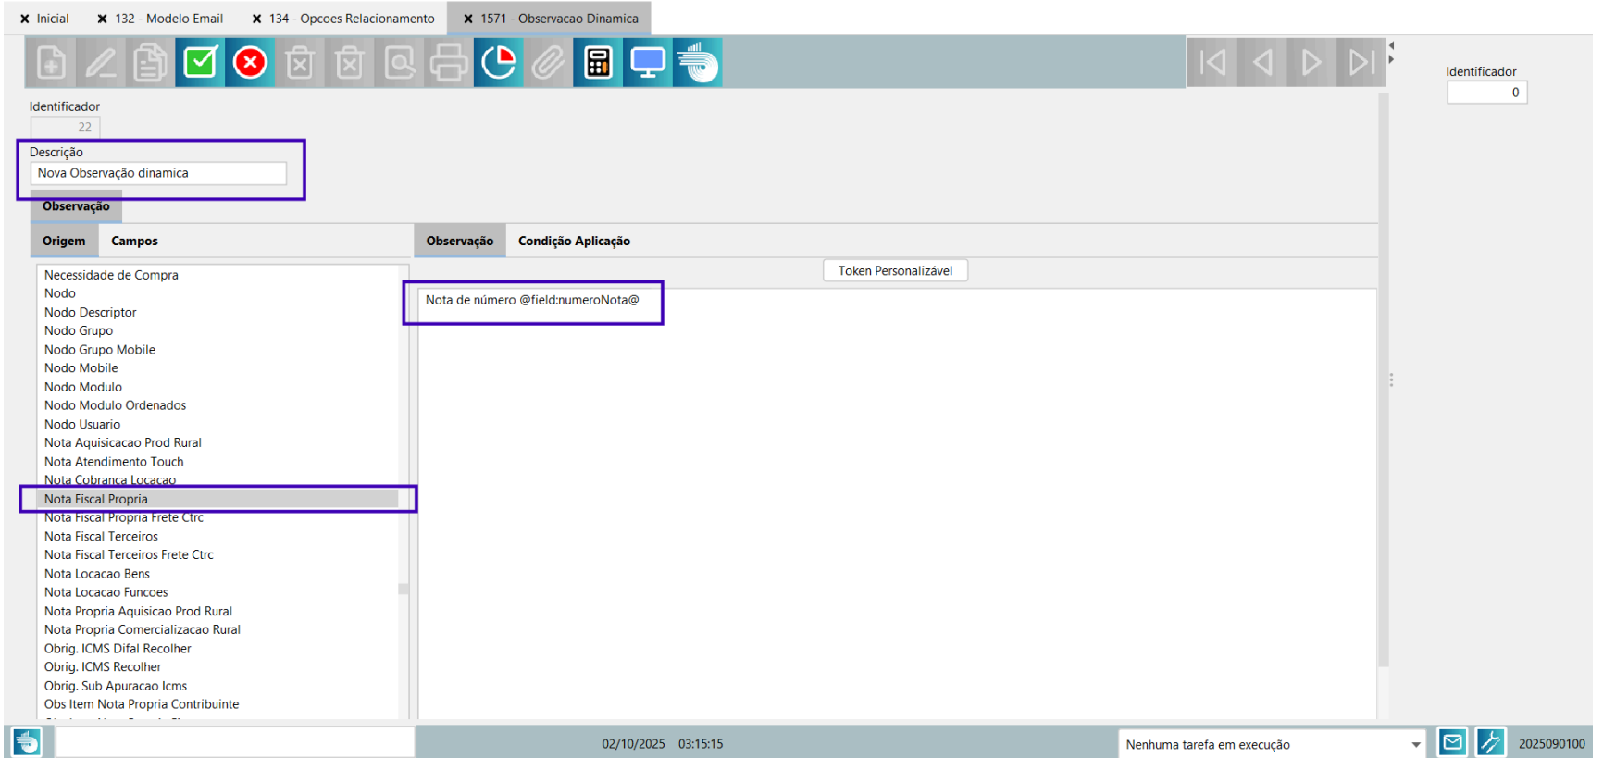Close the 132 - Modelo Email tab
1603x758 pixels.
(x=103, y=19)
